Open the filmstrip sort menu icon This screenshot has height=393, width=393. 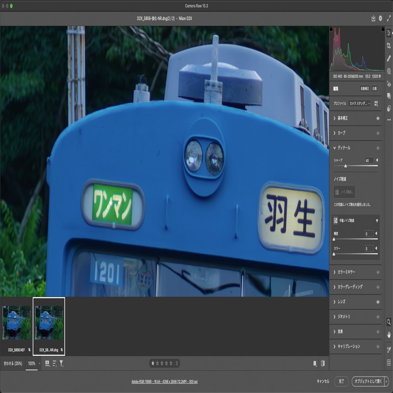54,363
